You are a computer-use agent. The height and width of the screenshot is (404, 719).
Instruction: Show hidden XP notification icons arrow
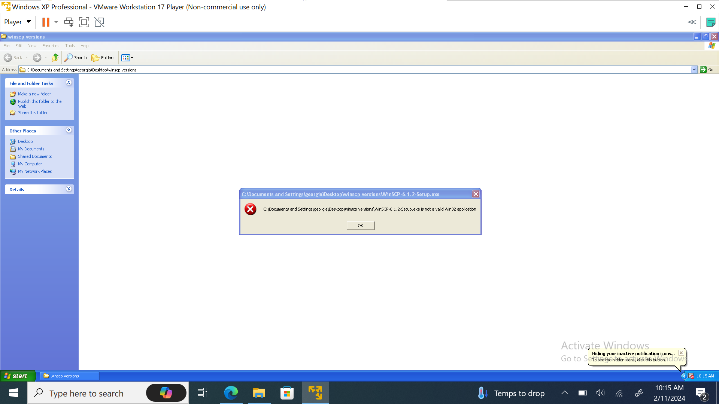coord(684,376)
